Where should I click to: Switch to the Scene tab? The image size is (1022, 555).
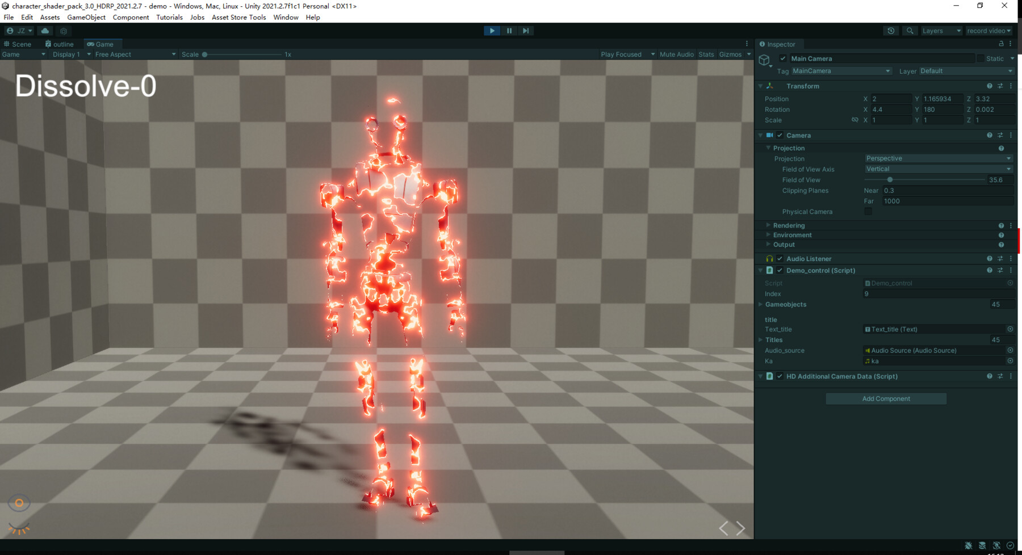(x=20, y=44)
